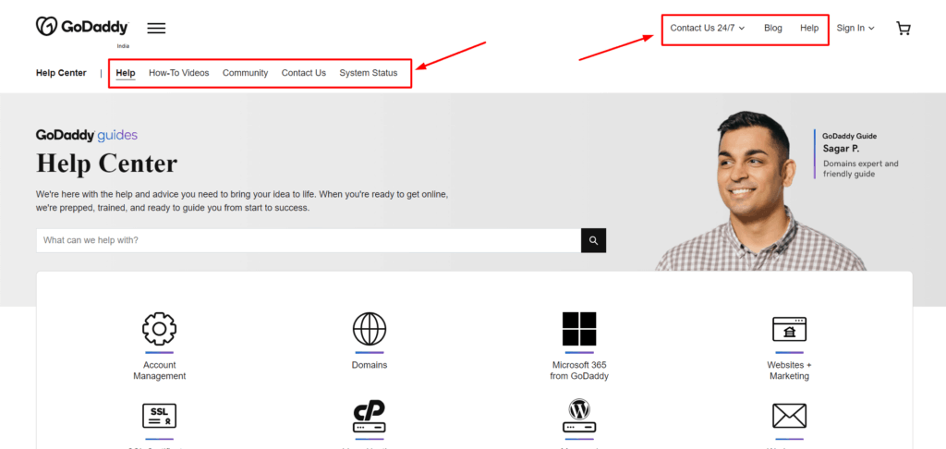Click the Domains label
The width and height of the screenshot is (946, 449).
point(370,365)
